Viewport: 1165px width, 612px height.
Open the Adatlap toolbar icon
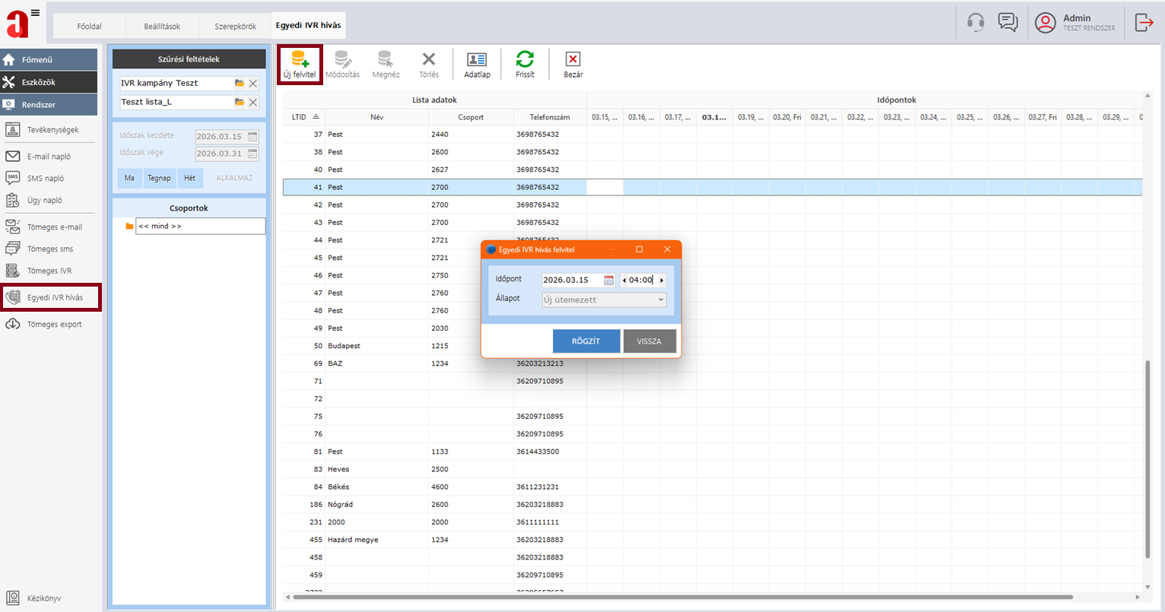click(x=477, y=60)
